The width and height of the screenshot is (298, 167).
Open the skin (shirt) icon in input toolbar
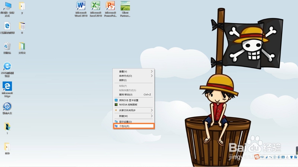tap(291, 157)
